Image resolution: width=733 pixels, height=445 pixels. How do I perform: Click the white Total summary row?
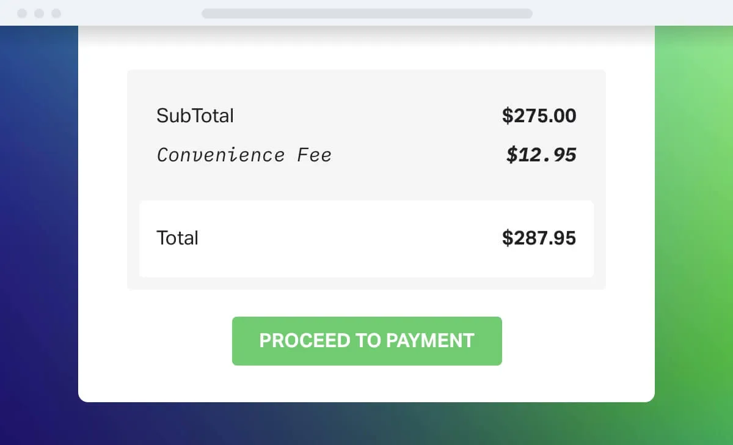(366, 238)
